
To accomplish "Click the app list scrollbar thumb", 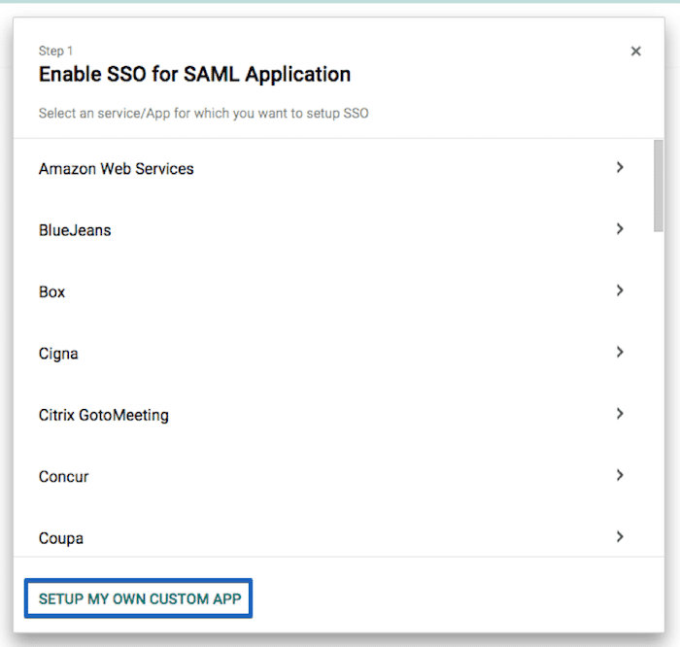I will pos(659,186).
